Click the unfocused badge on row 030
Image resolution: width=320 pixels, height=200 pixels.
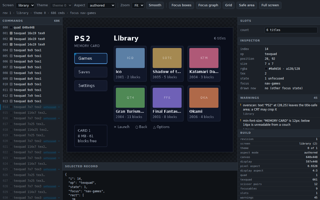click(49, 198)
